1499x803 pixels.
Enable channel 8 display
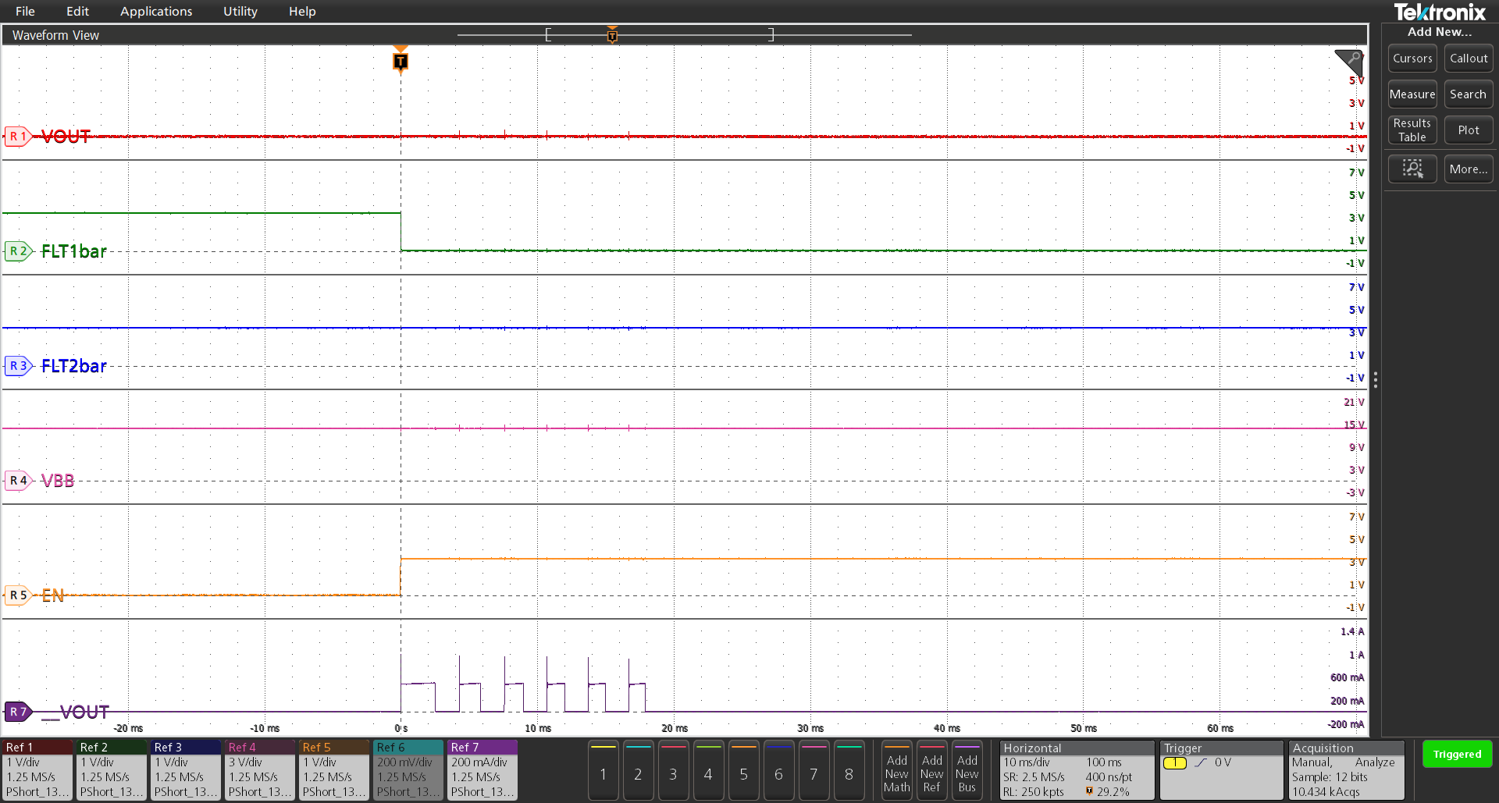pyautogui.click(x=849, y=770)
